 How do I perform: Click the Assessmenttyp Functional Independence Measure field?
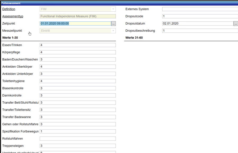tap(78, 16)
